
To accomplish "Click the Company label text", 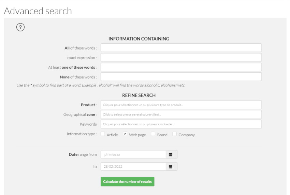I will click(187, 135).
